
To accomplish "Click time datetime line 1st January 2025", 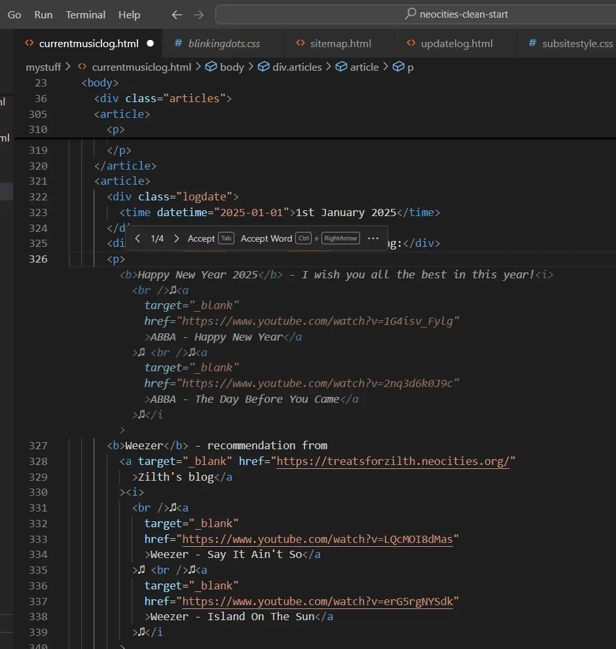I will click(x=280, y=212).
